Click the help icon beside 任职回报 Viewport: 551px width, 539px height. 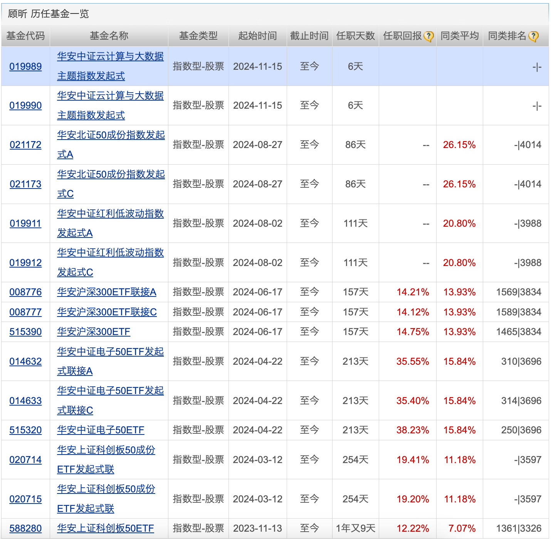click(428, 36)
